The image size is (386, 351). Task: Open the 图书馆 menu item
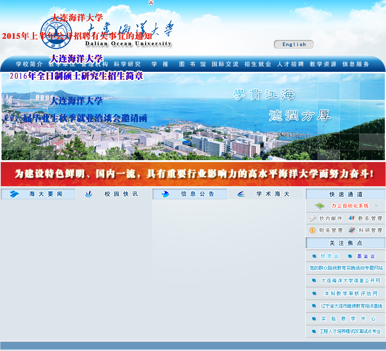pos(192,64)
